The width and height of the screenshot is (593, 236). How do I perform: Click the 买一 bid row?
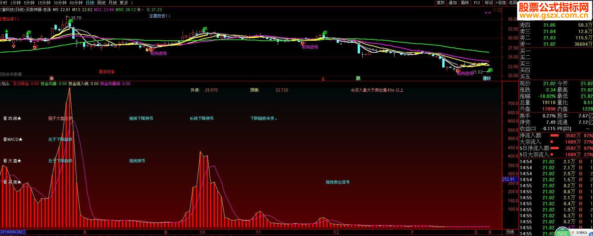(556, 51)
